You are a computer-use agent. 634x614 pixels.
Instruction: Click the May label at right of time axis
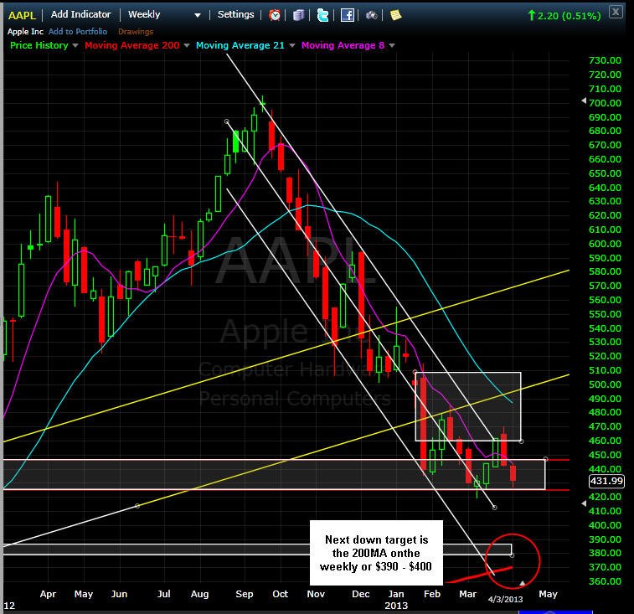548,594
